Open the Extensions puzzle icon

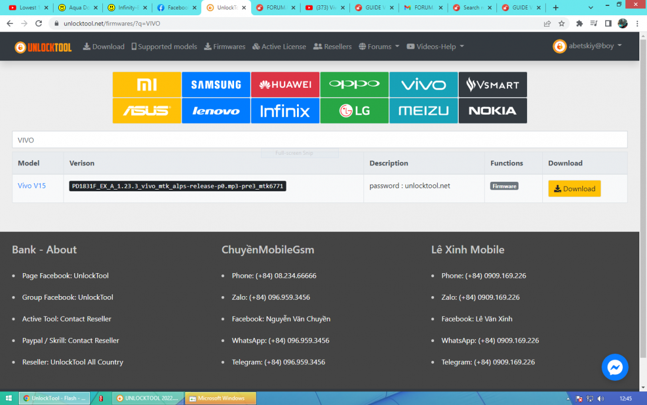coord(579,24)
